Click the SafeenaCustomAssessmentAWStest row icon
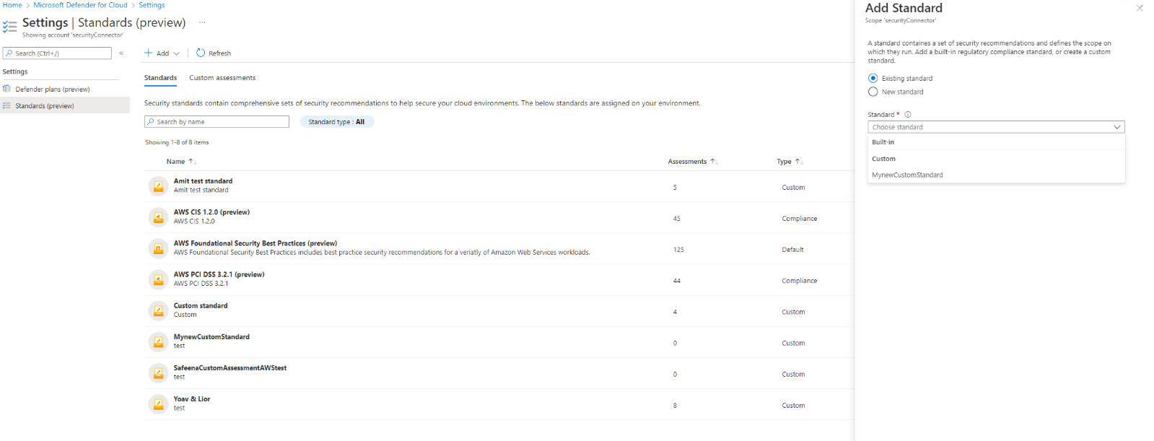Image resolution: width=1154 pixels, height=441 pixels. 158,372
